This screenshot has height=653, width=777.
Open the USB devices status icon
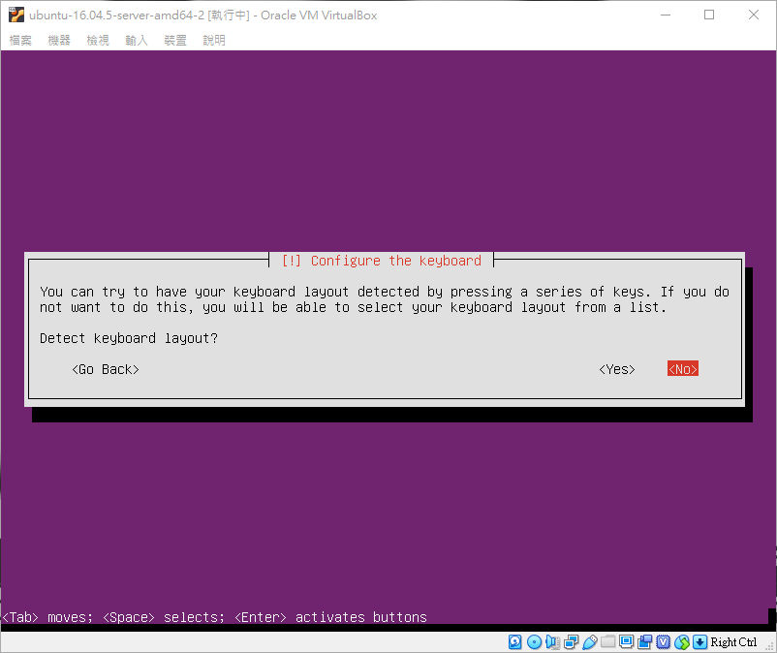point(589,642)
